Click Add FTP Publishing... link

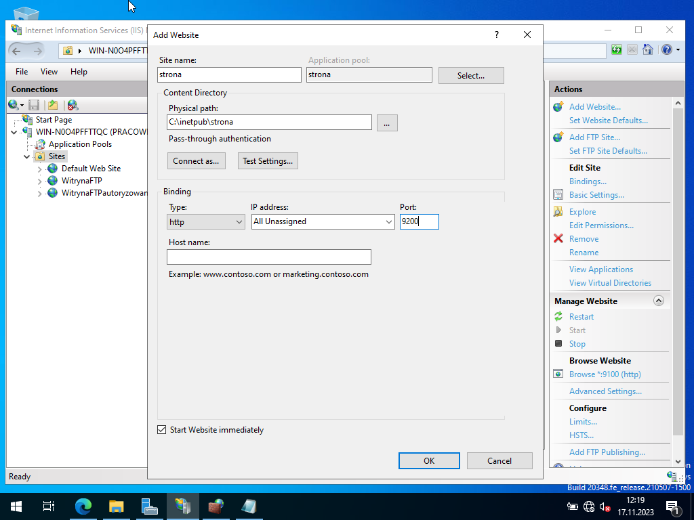607,452
